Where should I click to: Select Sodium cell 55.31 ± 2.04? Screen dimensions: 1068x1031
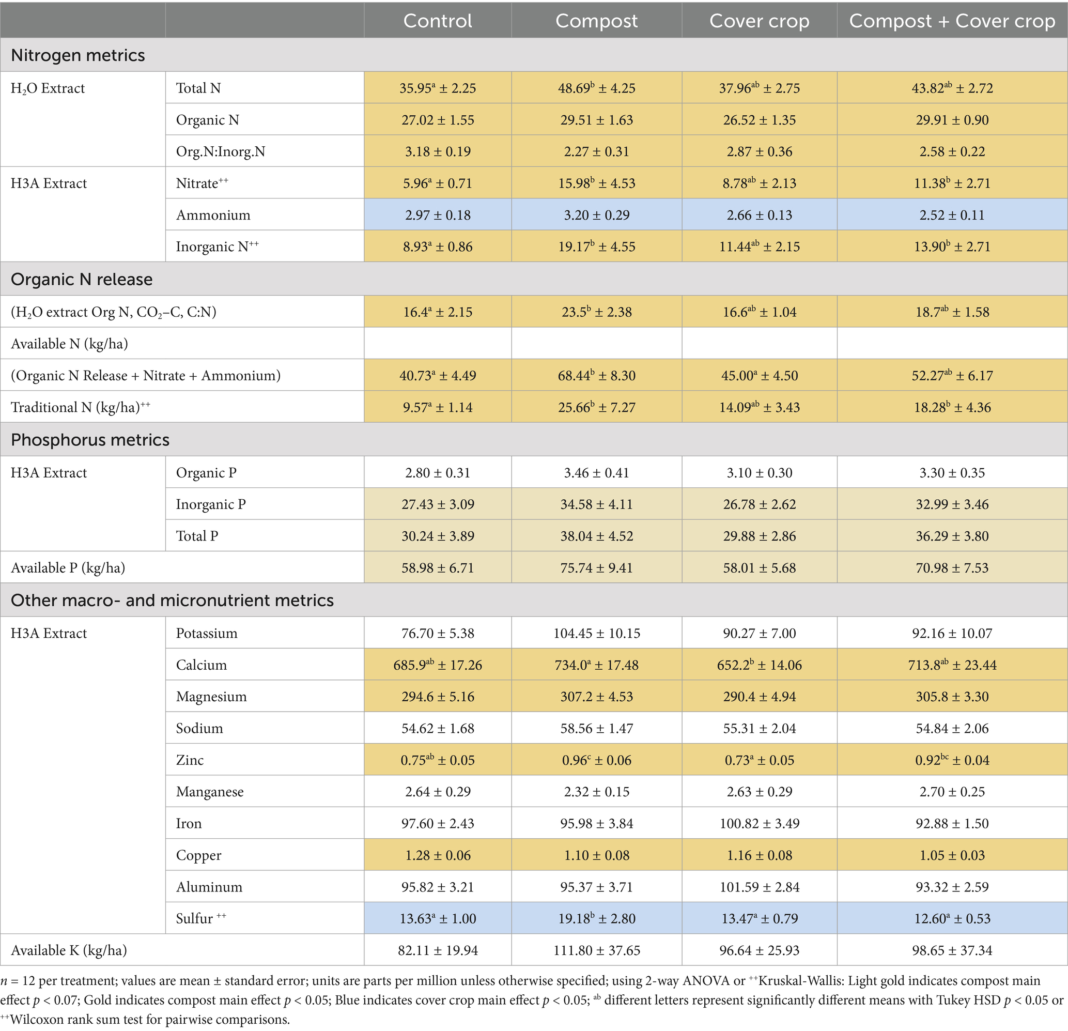coord(759,728)
